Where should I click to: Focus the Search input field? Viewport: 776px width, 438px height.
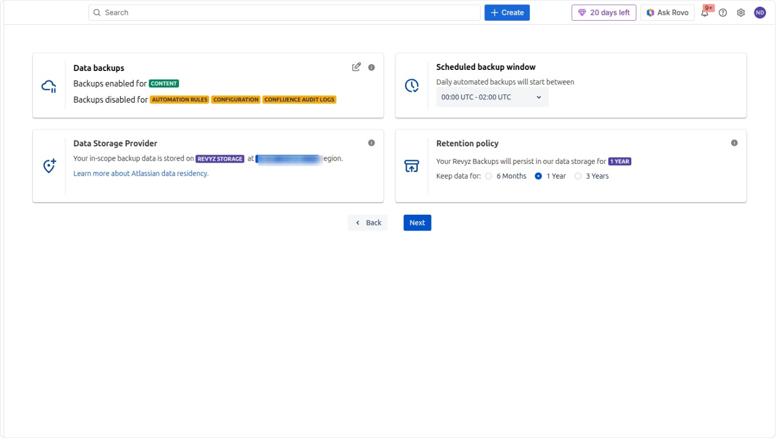click(x=284, y=13)
